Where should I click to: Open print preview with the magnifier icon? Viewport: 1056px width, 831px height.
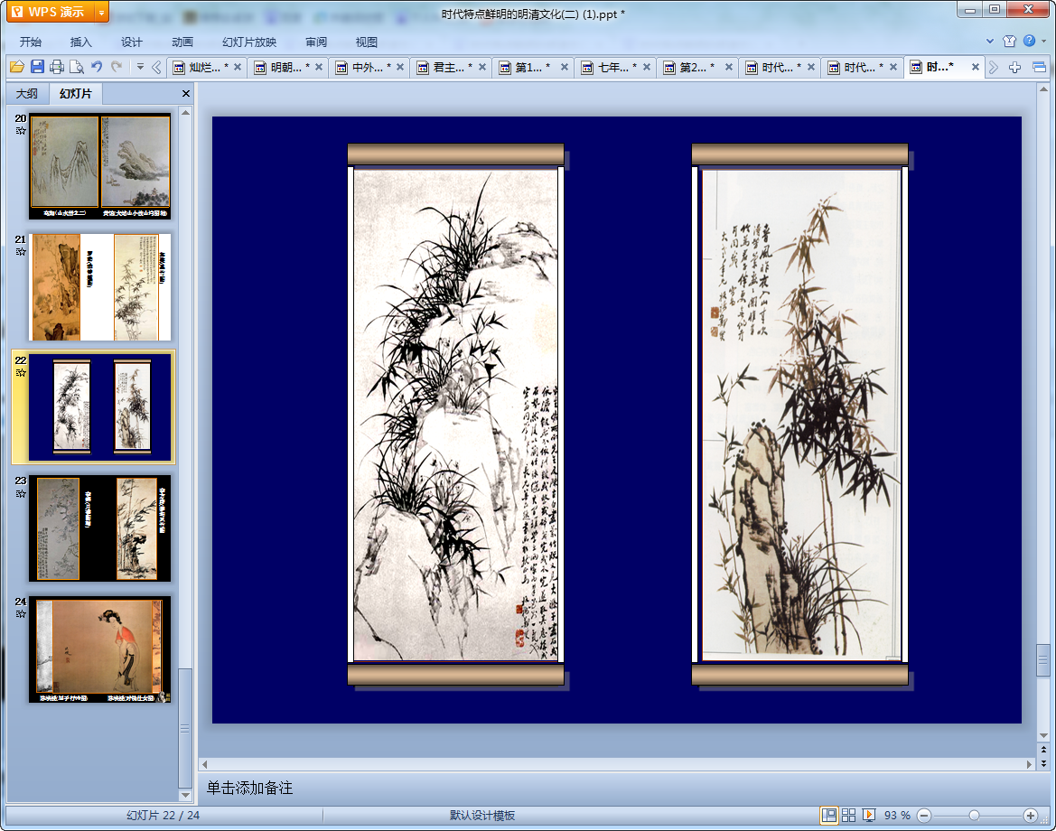click(77, 67)
